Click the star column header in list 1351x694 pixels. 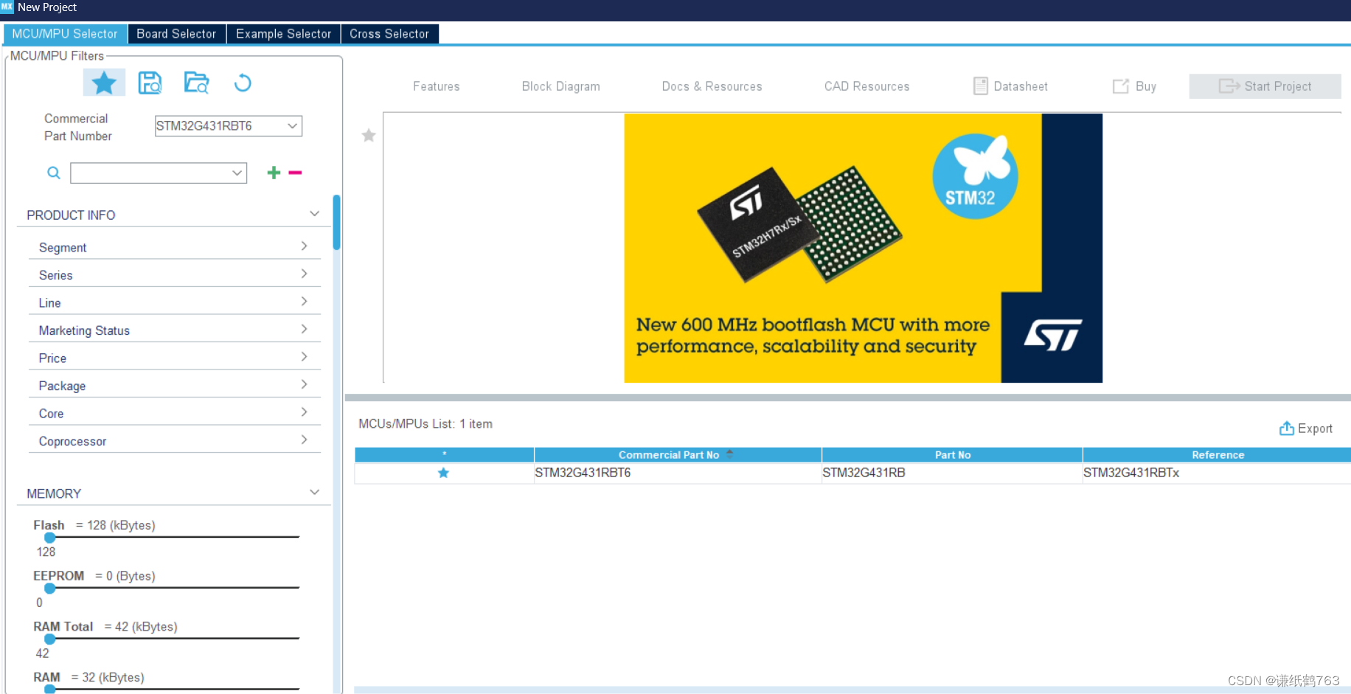(444, 454)
